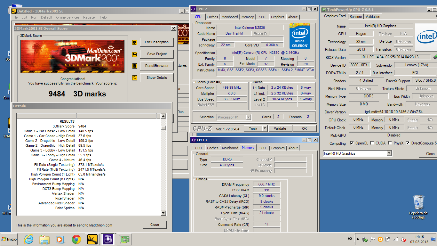
Task: Click the Intel Inside Celeron logo in CPU-Z
Action: [300, 36]
